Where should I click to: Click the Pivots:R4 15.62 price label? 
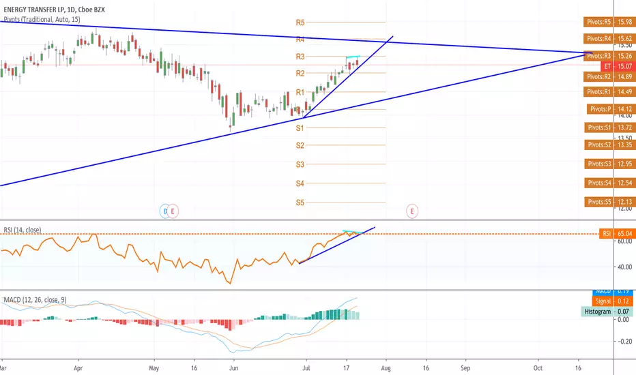609,39
